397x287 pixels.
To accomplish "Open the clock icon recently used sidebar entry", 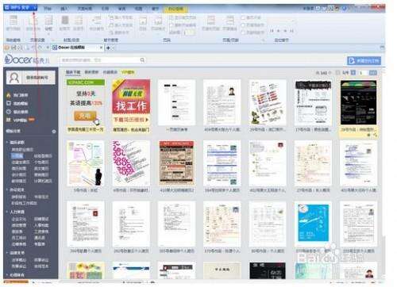I will coord(17,112).
